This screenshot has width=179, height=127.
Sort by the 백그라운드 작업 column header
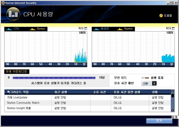pos(28,92)
